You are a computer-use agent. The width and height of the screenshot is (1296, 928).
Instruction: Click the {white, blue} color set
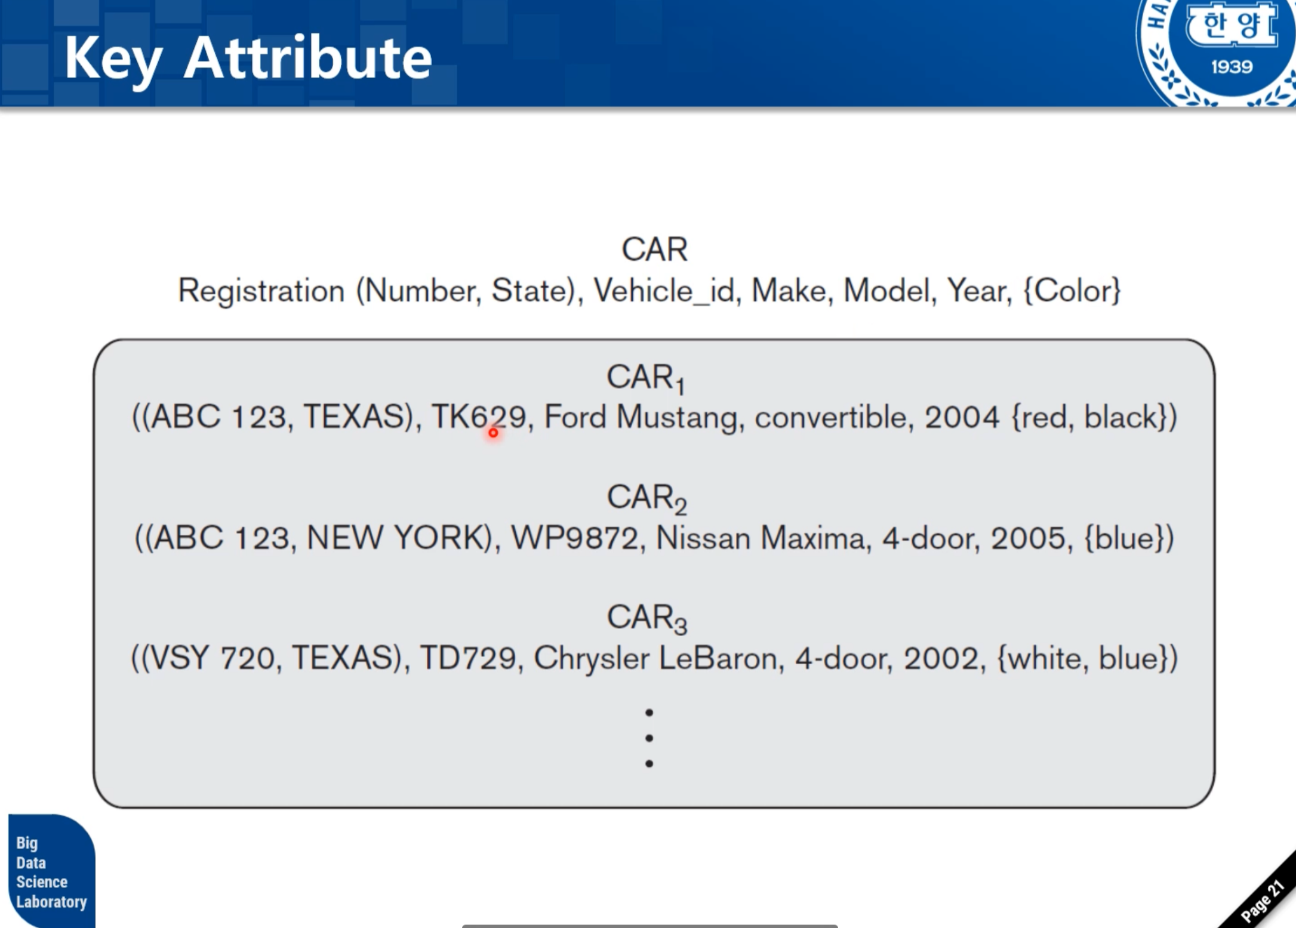click(1082, 659)
